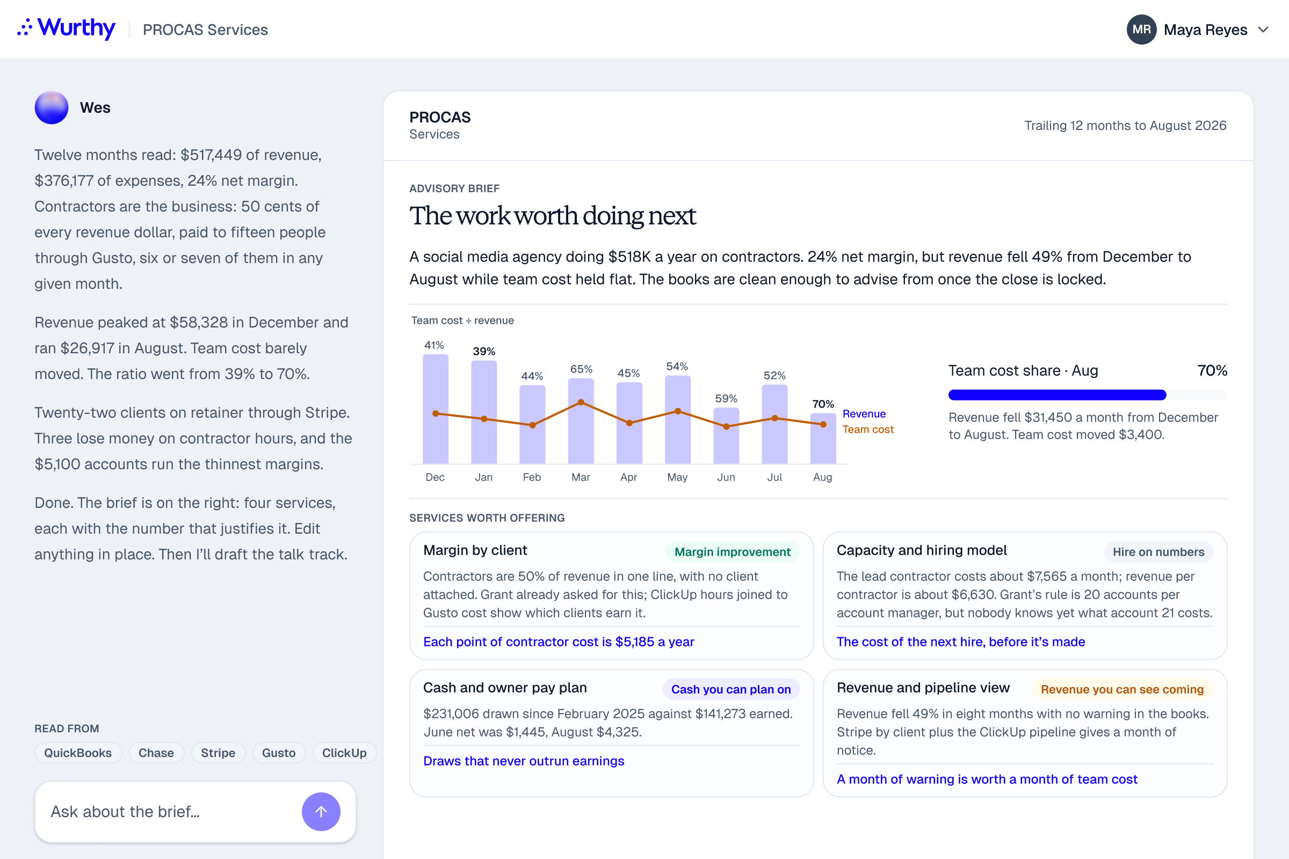Select Capacity and hiring model card title
Image resolution: width=1289 pixels, height=859 pixels.
(922, 550)
